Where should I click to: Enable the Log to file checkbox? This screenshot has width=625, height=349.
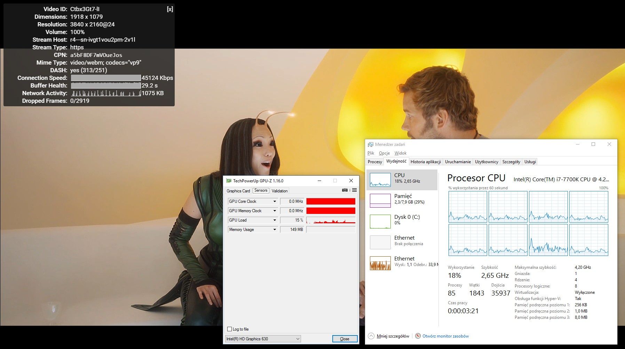coord(229,329)
